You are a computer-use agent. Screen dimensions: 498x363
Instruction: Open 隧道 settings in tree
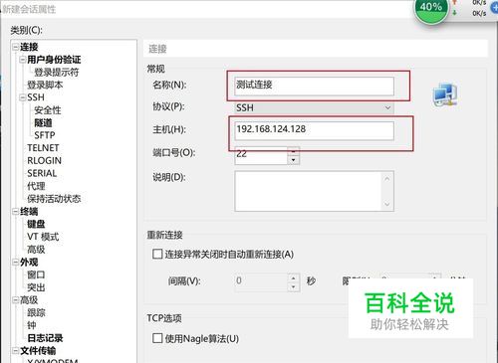click(x=43, y=122)
